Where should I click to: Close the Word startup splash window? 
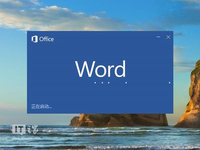(168, 37)
